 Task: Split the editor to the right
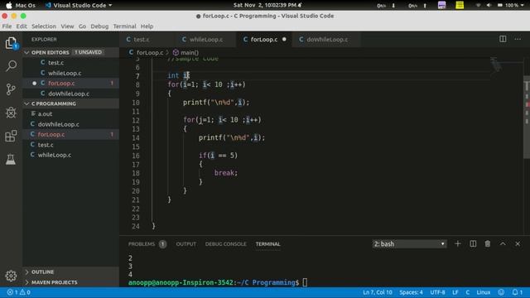503,39
